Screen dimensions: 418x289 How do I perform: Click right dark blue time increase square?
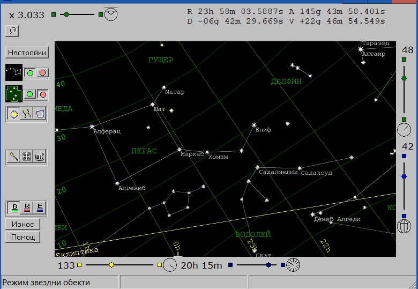pos(283,265)
